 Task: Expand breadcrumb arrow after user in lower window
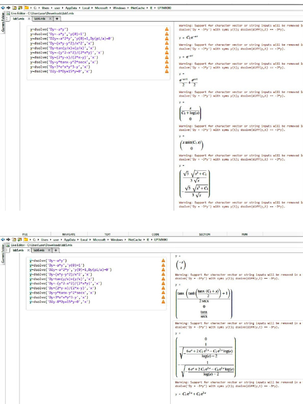[62, 239]
